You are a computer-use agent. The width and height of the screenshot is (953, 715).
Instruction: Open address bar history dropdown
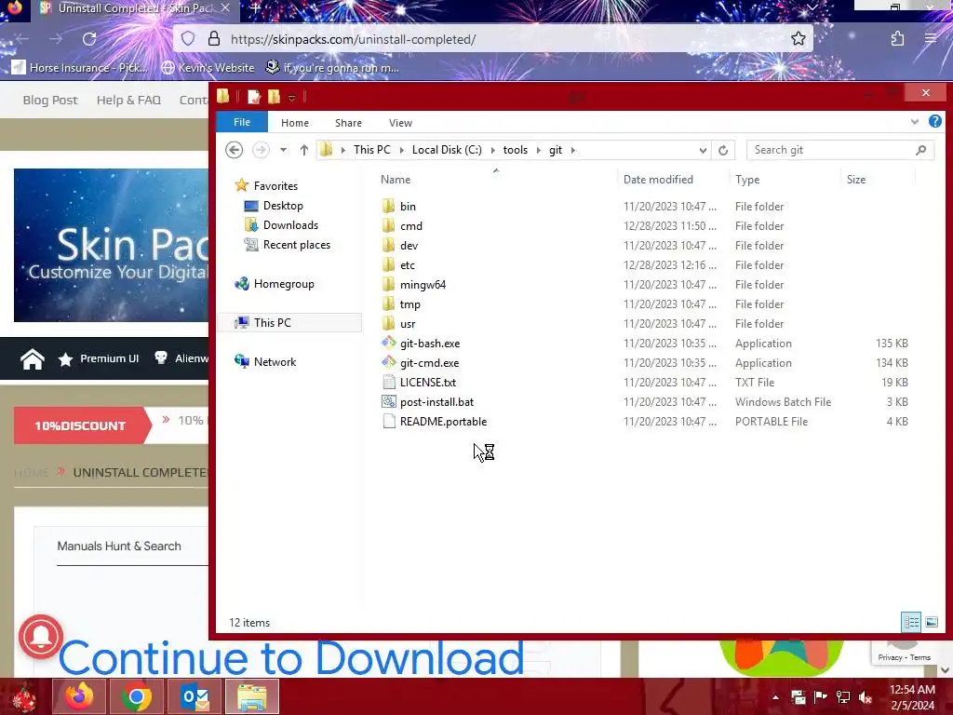pyautogui.click(x=703, y=150)
